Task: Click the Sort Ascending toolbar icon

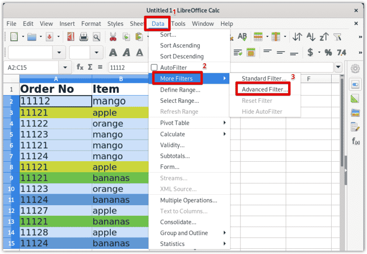Action: tap(311, 37)
